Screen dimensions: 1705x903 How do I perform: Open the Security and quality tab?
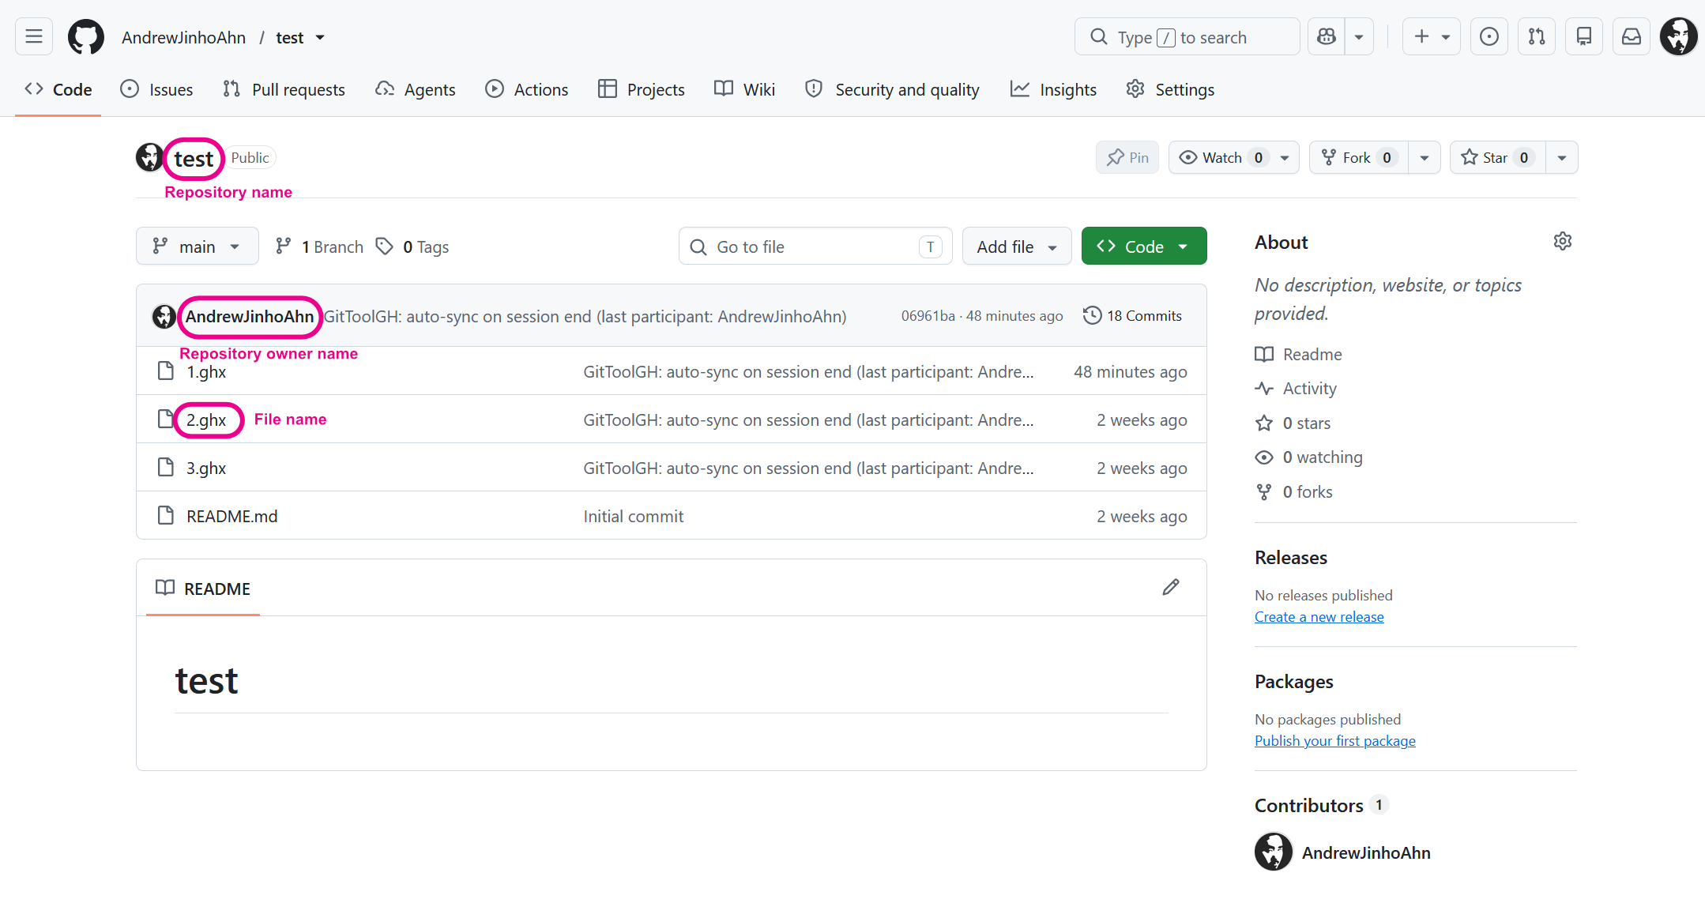pos(892,89)
